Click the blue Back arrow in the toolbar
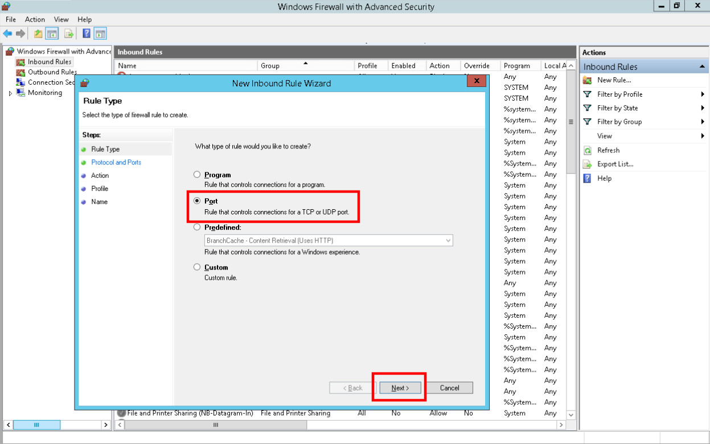This screenshot has height=444, width=710. click(x=7, y=34)
